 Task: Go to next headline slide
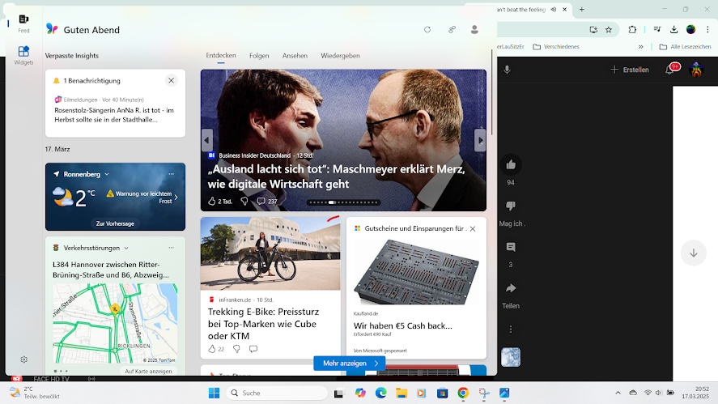tap(480, 140)
